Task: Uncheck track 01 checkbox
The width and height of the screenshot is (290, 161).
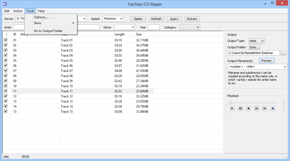Action: (x=6, y=40)
